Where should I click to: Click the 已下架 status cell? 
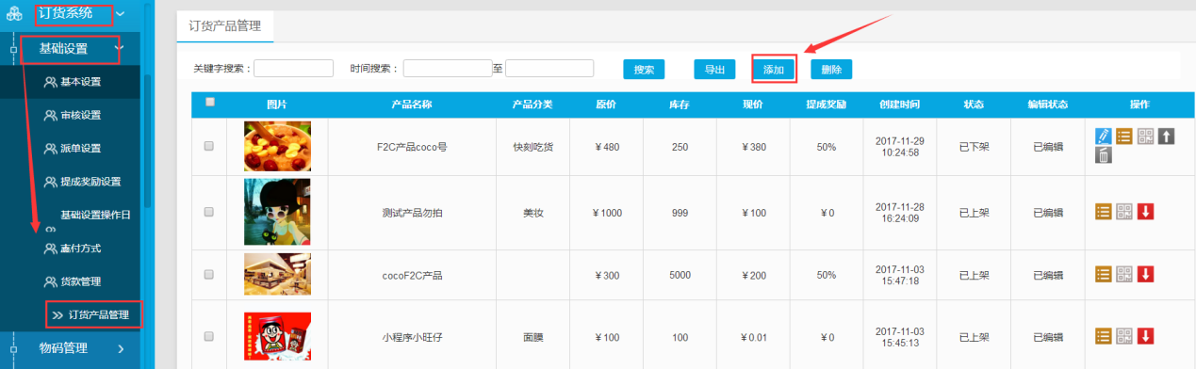tap(974, 146)
